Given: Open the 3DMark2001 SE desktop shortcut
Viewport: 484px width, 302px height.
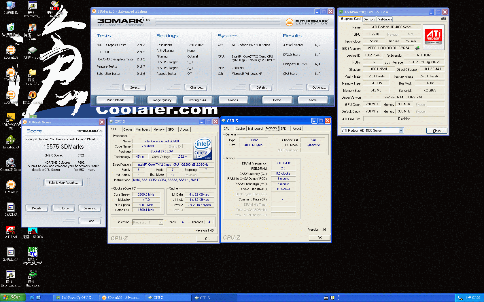Looking at the screenshot, I should pos(11,121).
